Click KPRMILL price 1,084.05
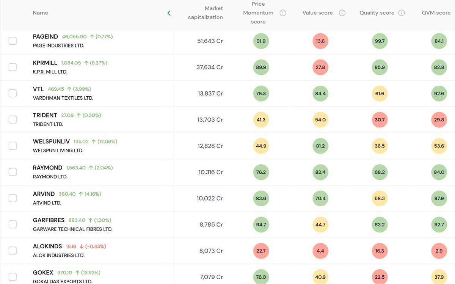 71,63
